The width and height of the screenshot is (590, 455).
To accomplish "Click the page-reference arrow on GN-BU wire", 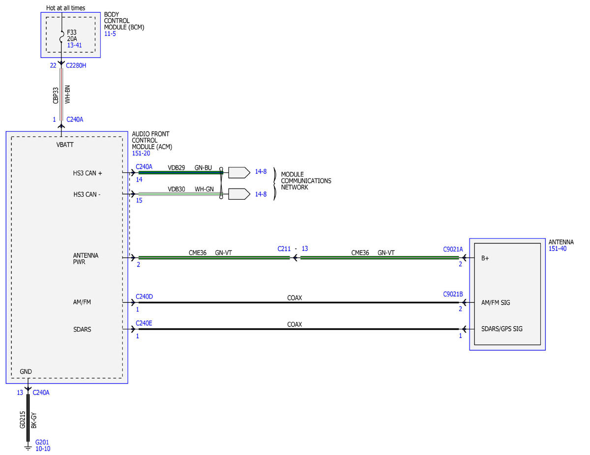I will click(239, 172).
